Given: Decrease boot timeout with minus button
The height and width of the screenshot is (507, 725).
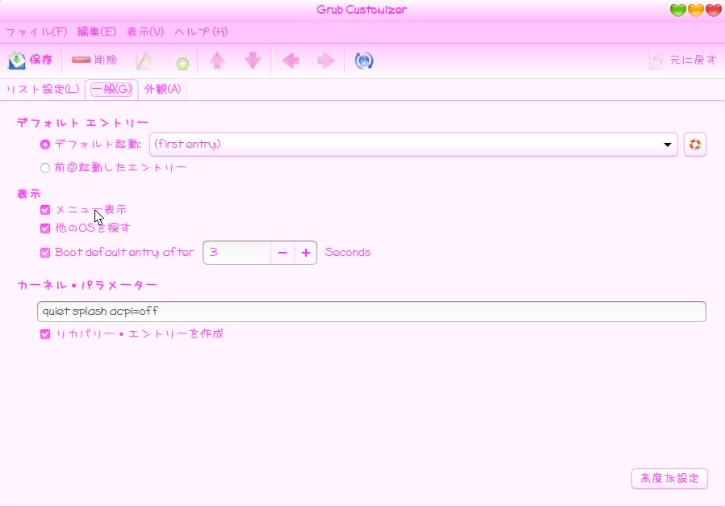Looking at the screenshot, I should (283, 253).
